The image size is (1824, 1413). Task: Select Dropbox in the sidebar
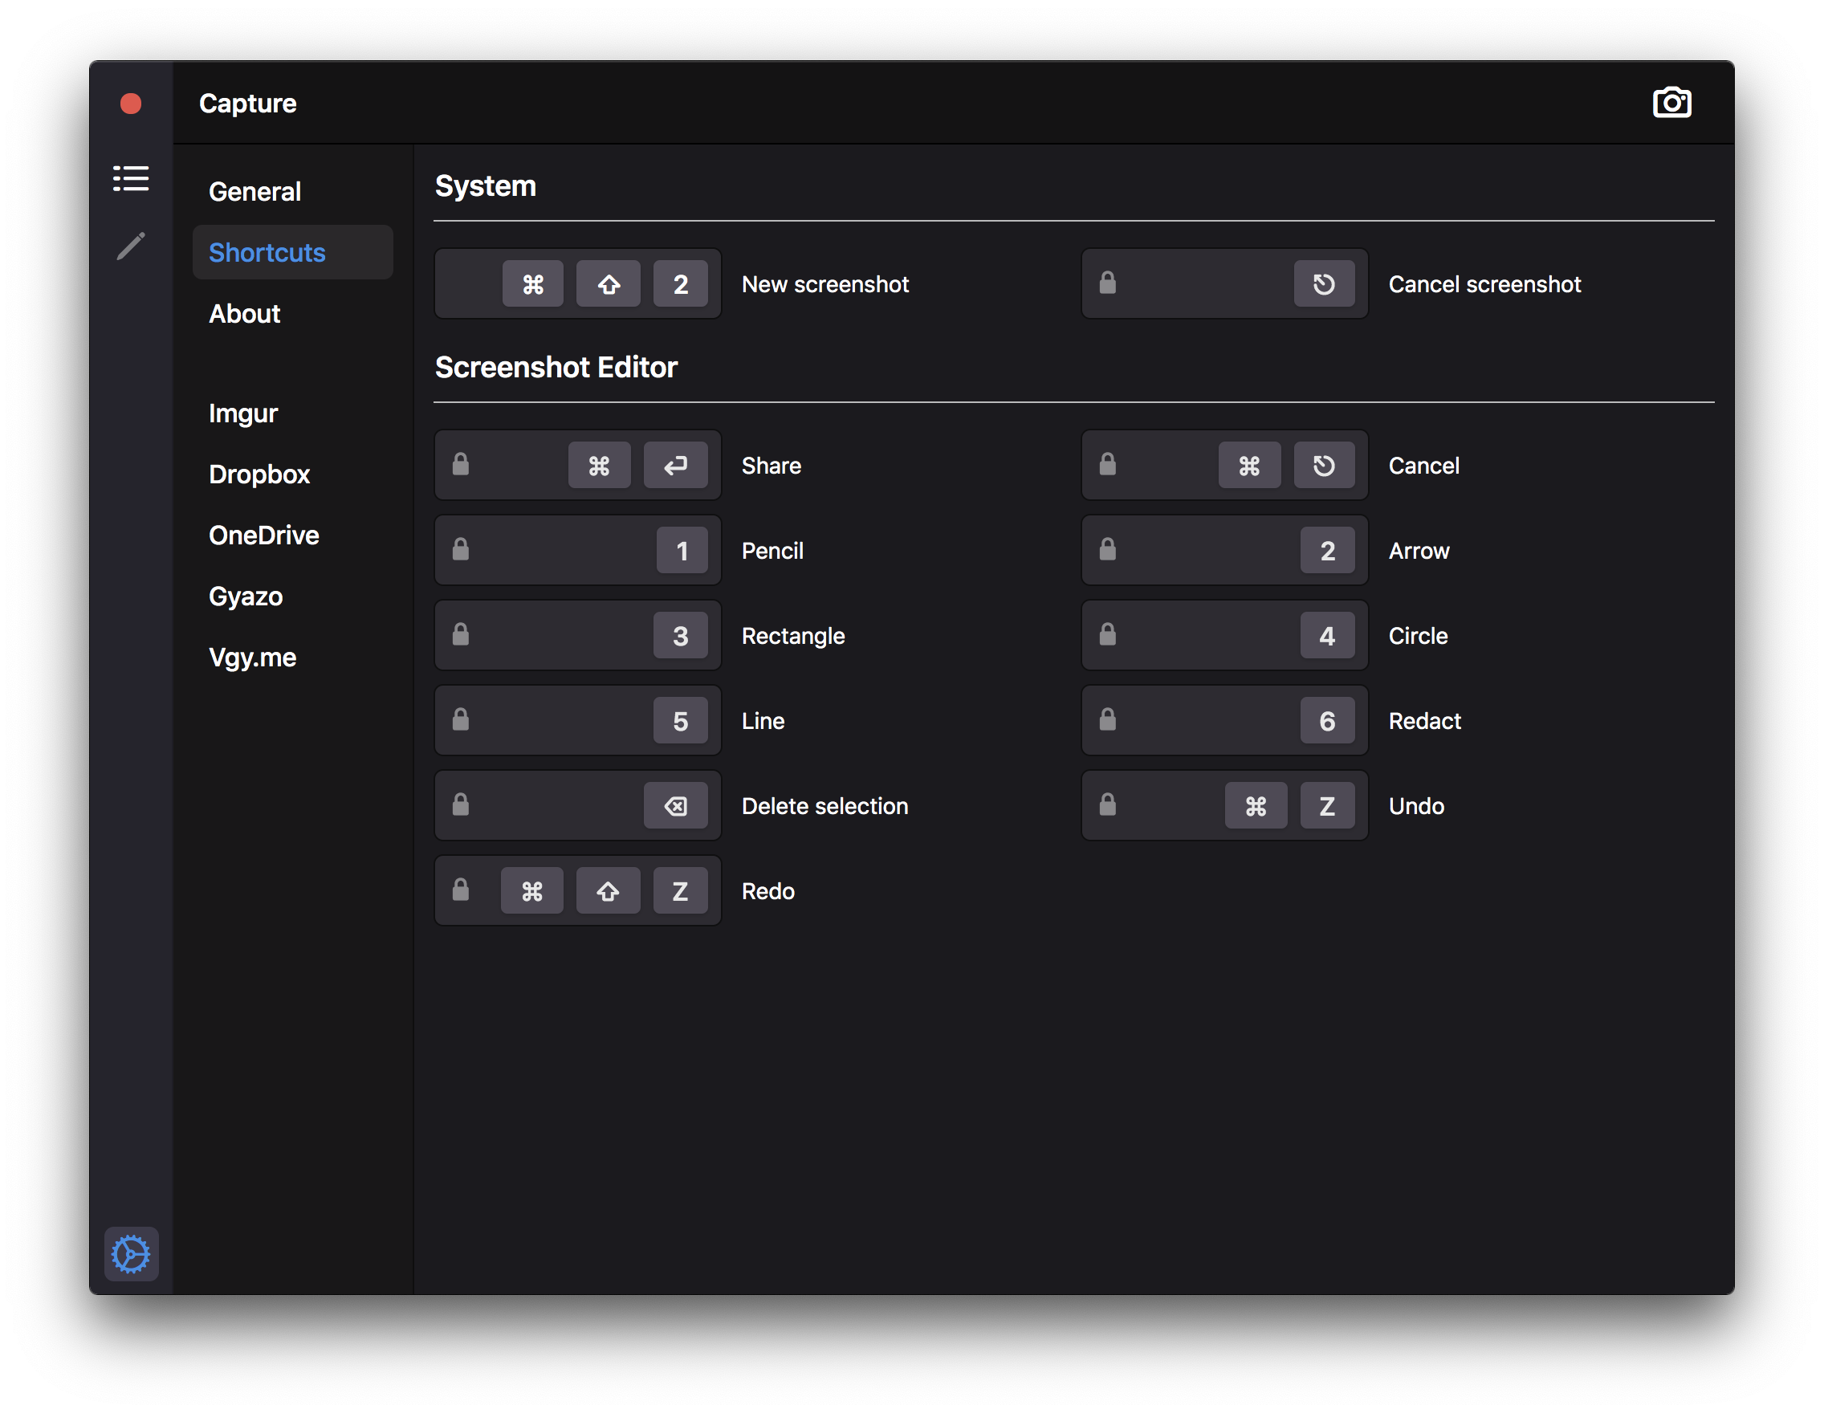point(259,474)
